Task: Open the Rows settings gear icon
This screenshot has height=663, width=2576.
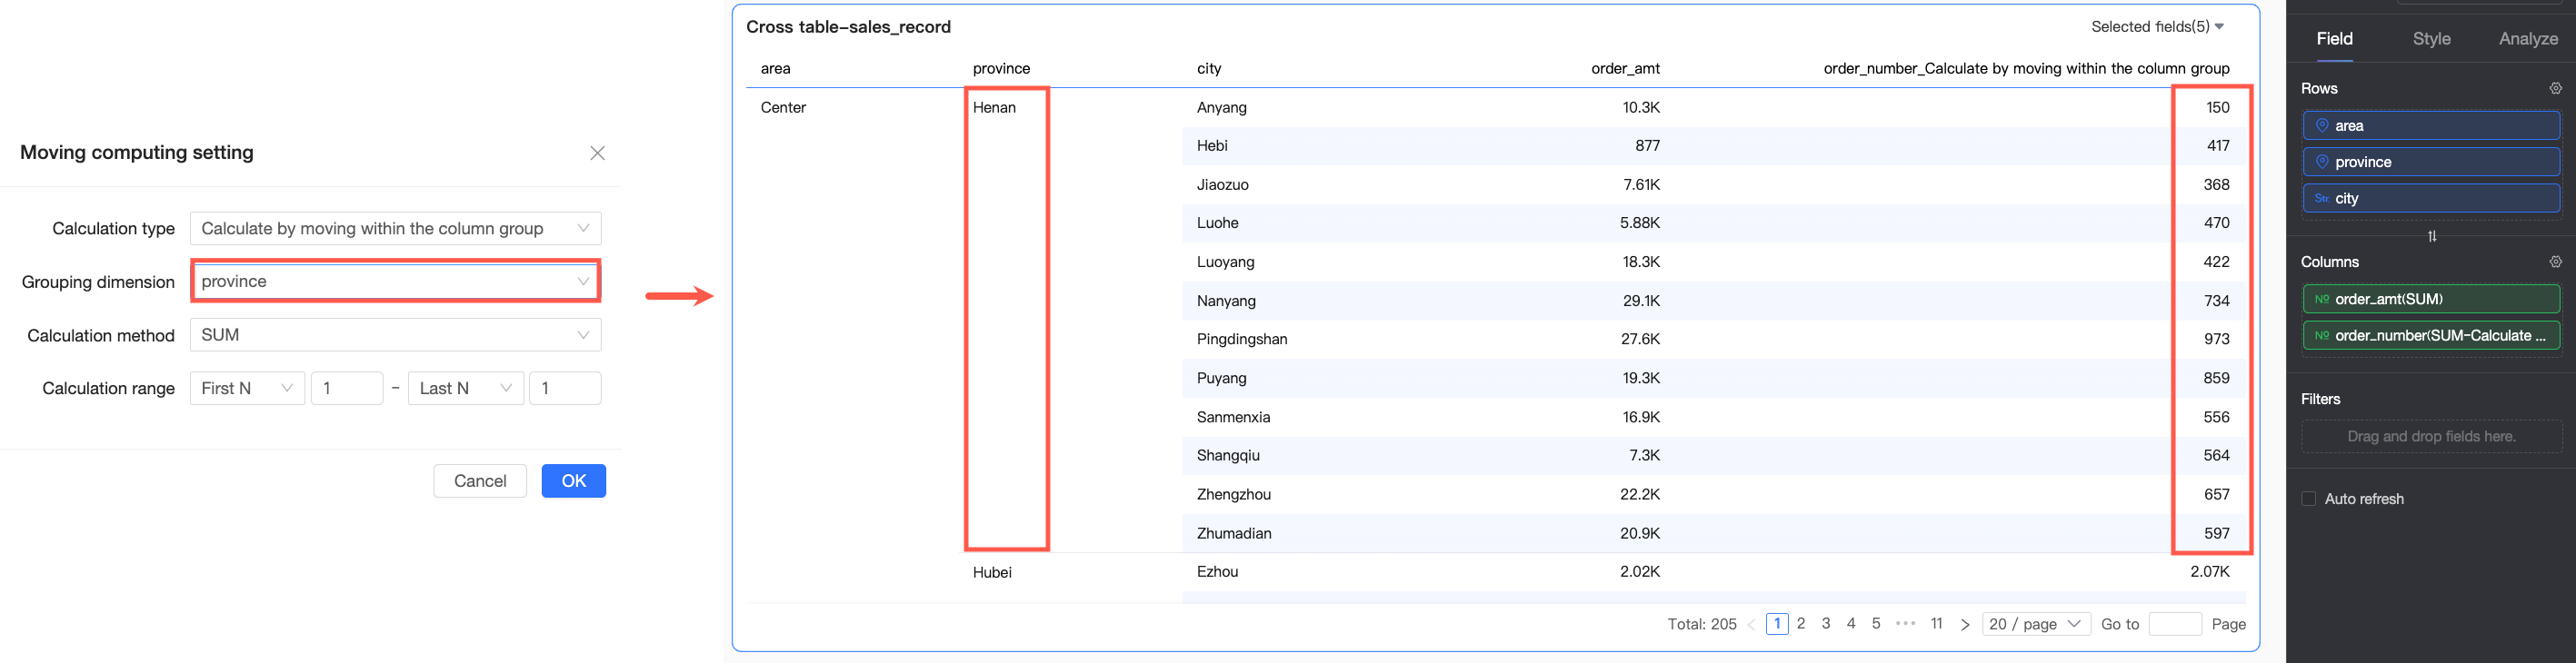Action: click(2555, 89)
